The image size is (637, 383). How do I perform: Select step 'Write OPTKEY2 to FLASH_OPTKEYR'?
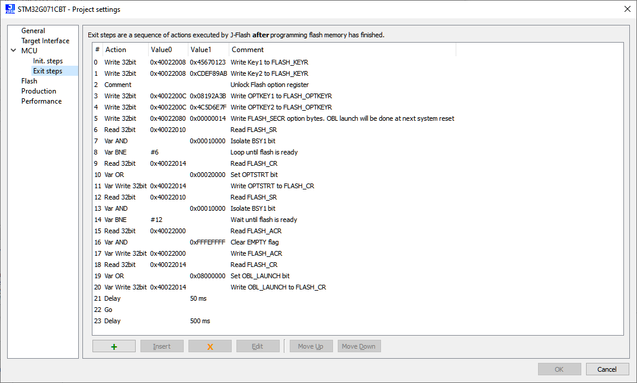274,107
